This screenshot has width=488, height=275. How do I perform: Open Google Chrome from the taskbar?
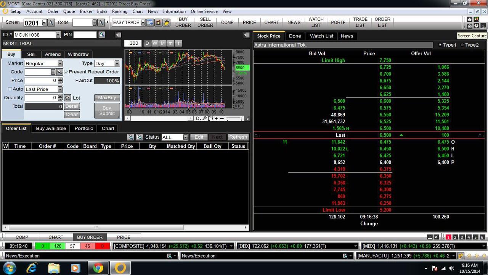[x=98, y=268]
